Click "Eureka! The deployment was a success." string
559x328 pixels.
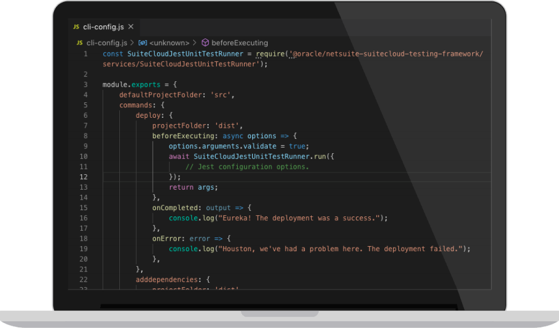[299, 218]
